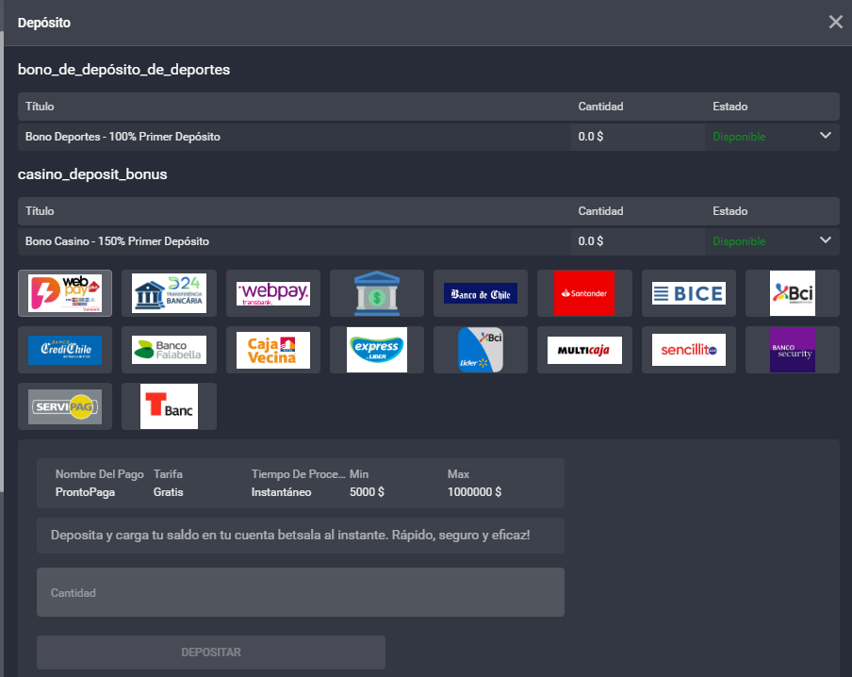The height and width of the screenshot is (677, 852).
Task: Click the ProntoPaga payment name value
Action: [86, 492]
